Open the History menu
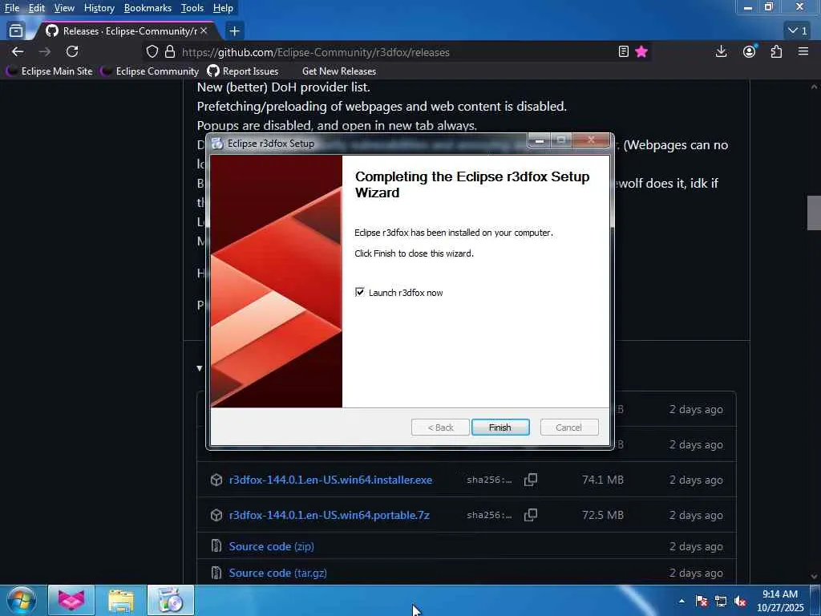821x616 pixels. click(x=99, y=8)
